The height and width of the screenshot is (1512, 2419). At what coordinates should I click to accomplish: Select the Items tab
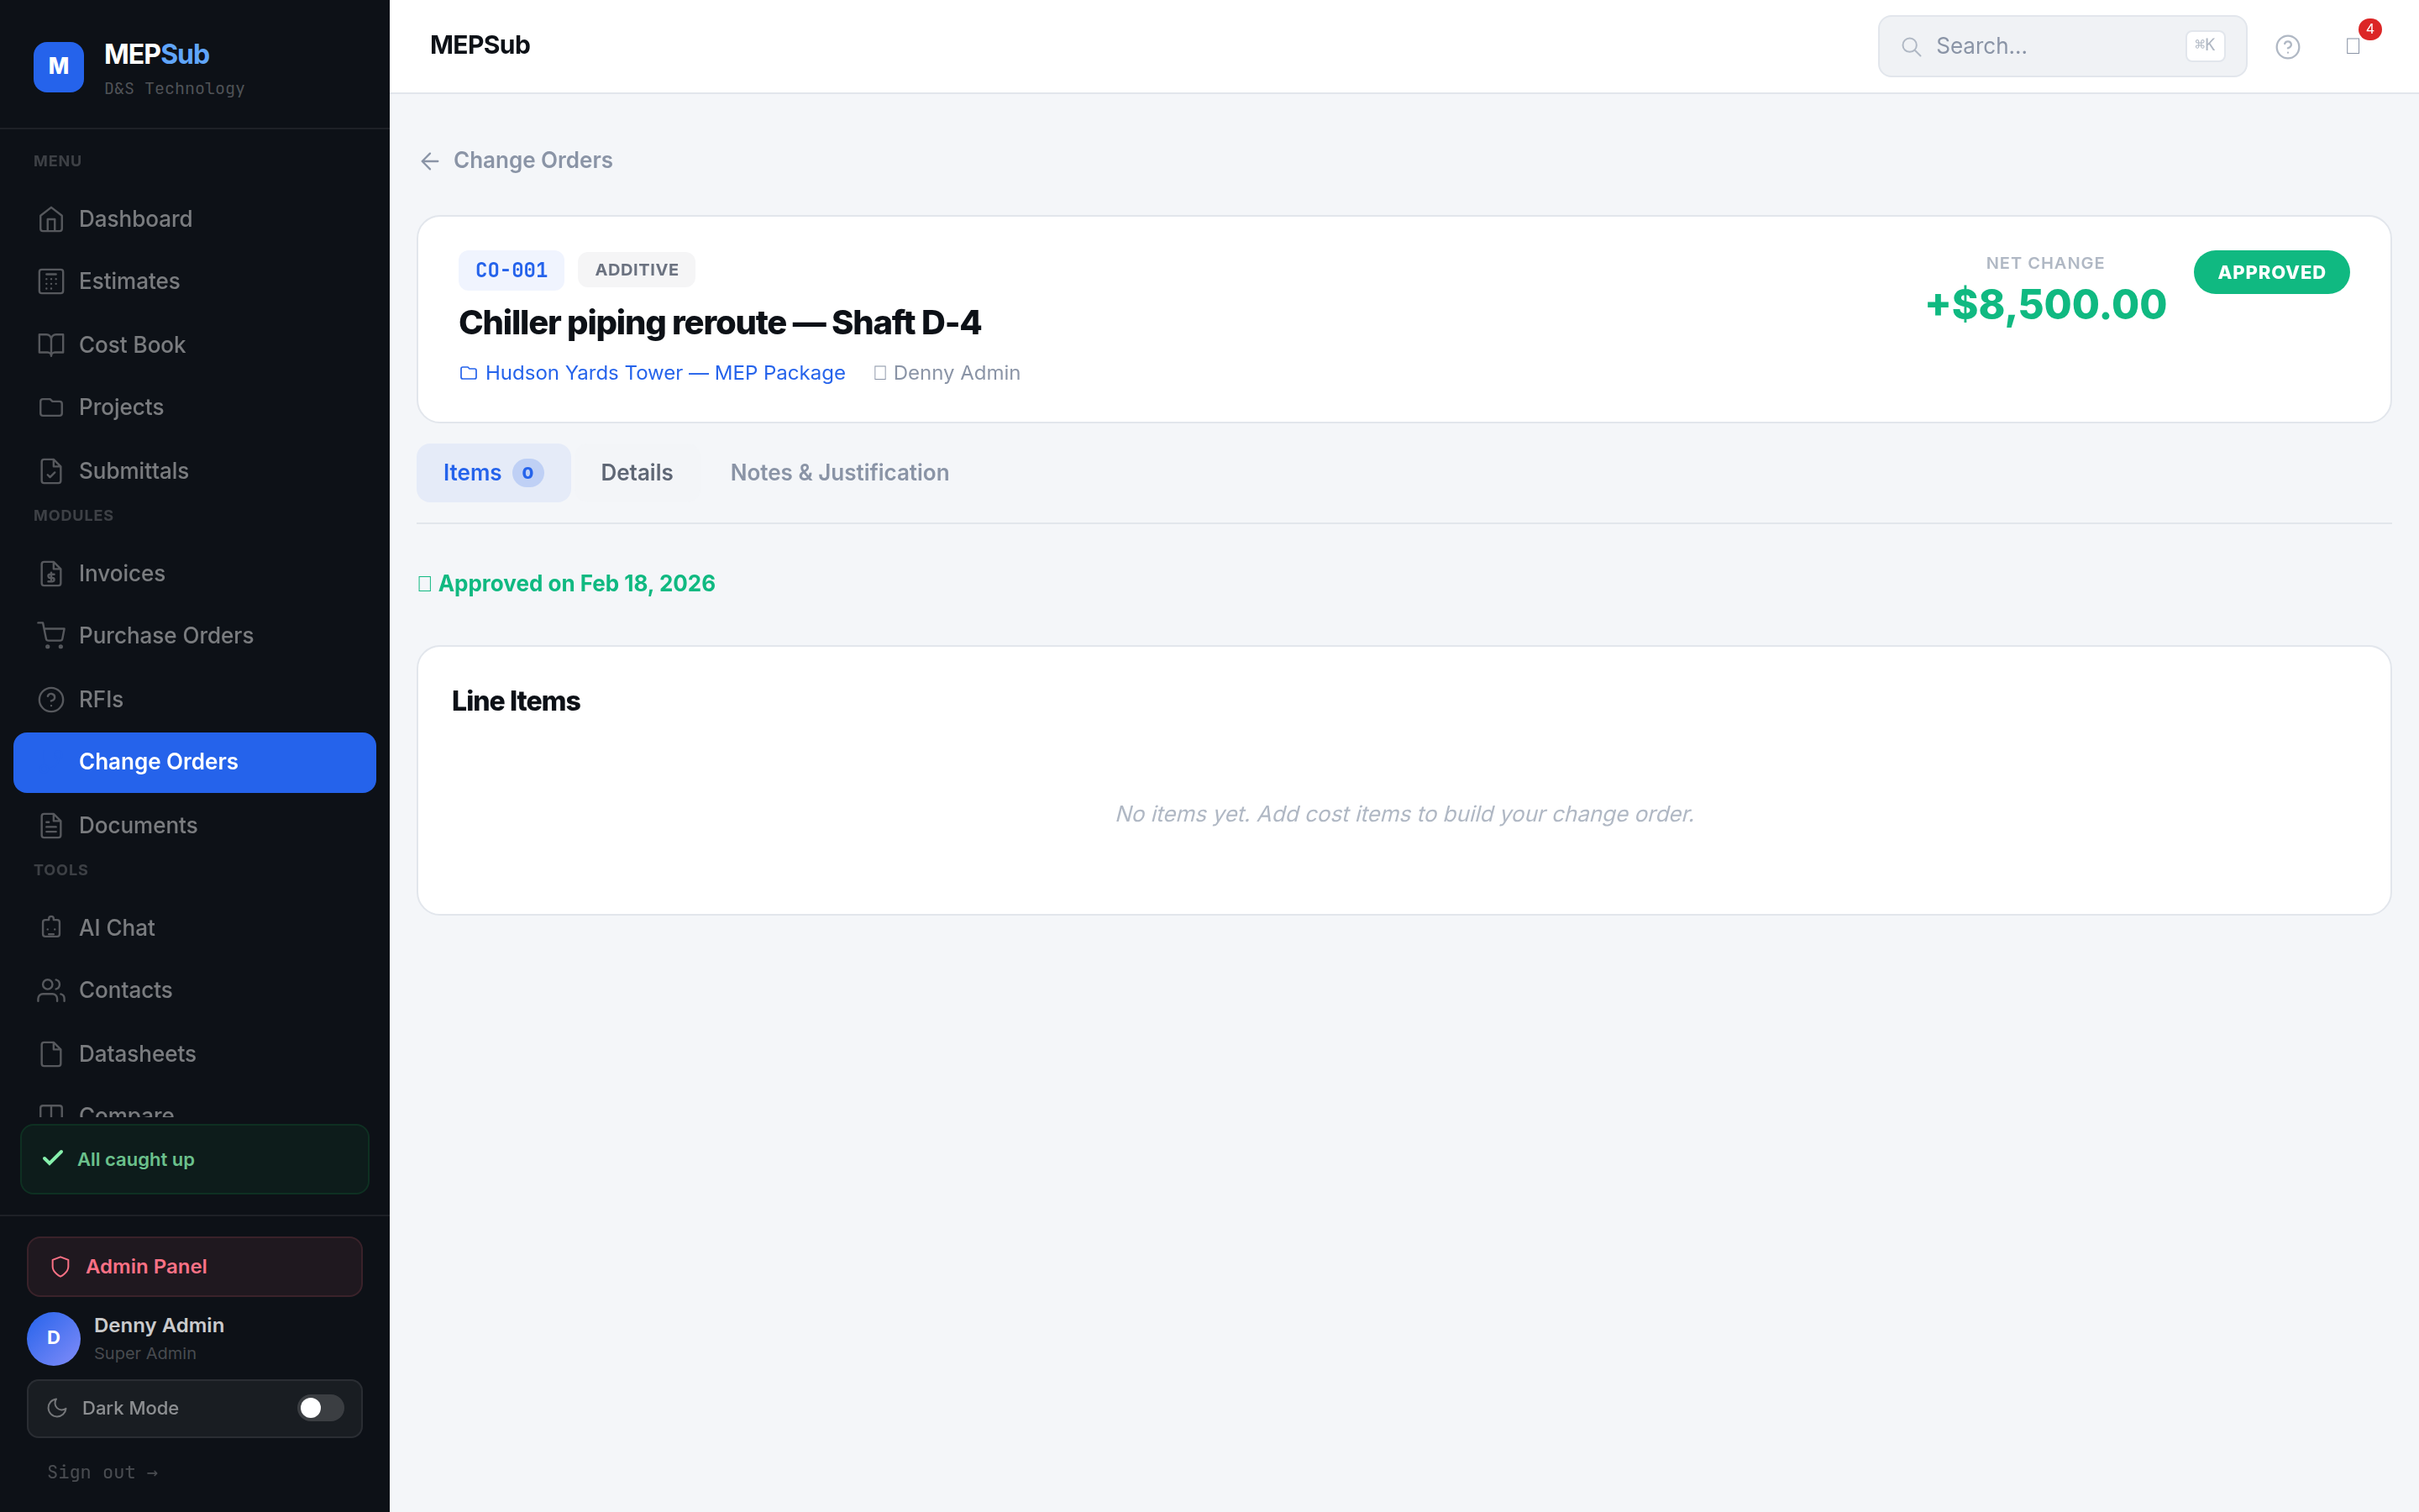[x=493, y=473]
